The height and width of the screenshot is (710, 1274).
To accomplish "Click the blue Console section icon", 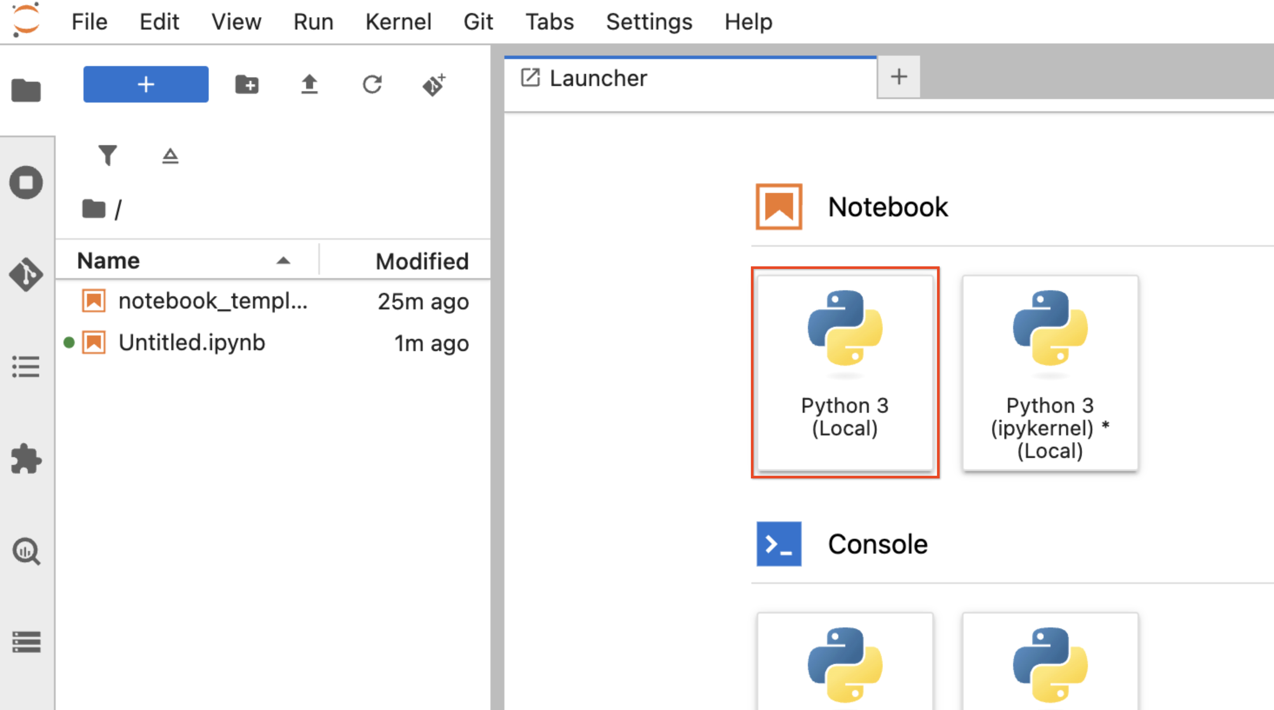I will [779, 544].
